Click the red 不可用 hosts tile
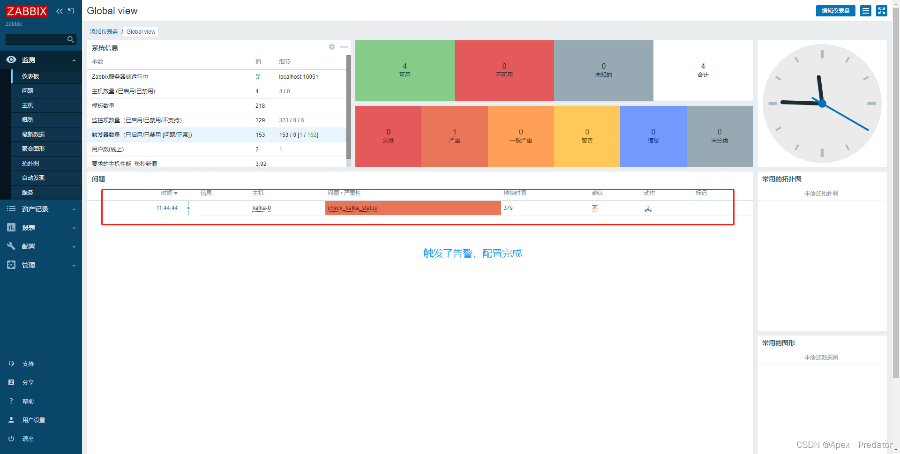 504,71
